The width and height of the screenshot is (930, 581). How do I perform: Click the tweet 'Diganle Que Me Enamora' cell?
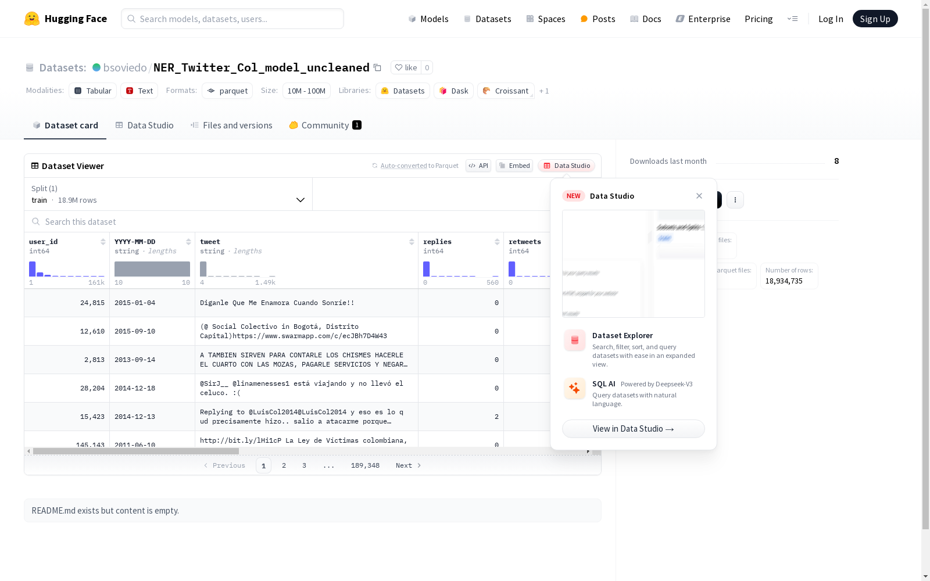[x=306, y=303]
